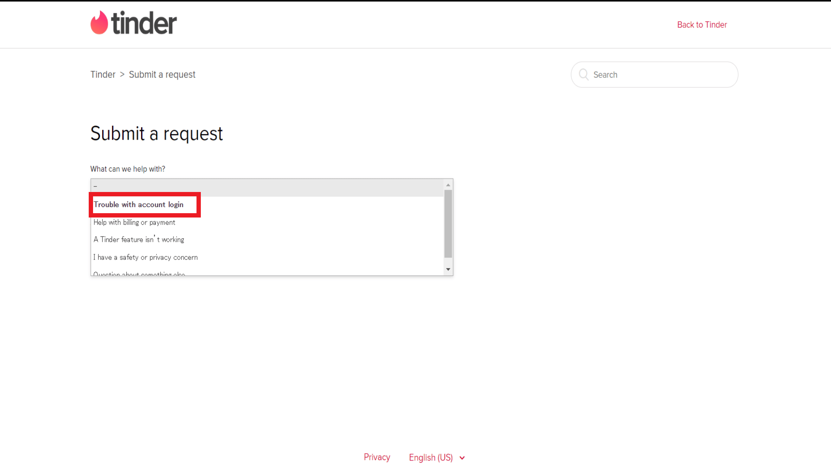The image size is (831, 467).
Task: Click the 'Privacy' link at the bottom
Action: 377,457
